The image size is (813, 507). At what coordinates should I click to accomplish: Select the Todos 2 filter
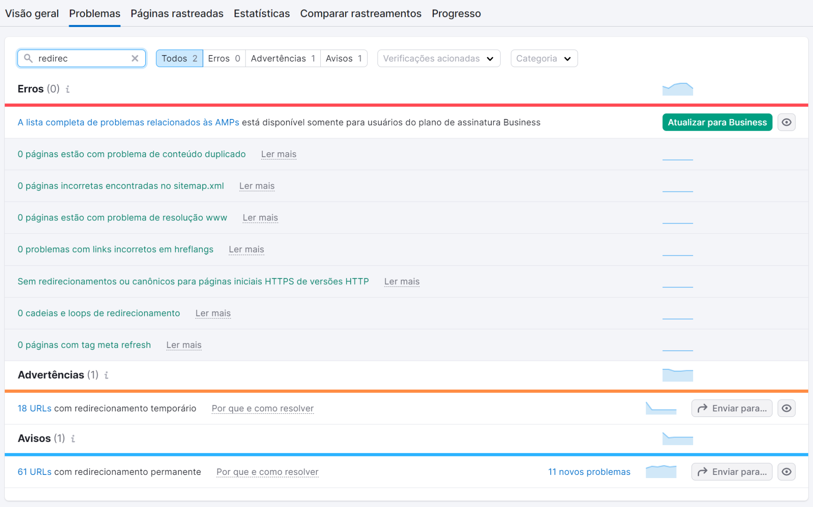coord(180,58)
